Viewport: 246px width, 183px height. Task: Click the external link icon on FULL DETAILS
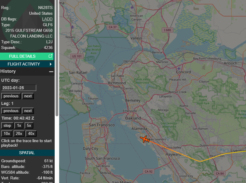(x=50, y=56)
